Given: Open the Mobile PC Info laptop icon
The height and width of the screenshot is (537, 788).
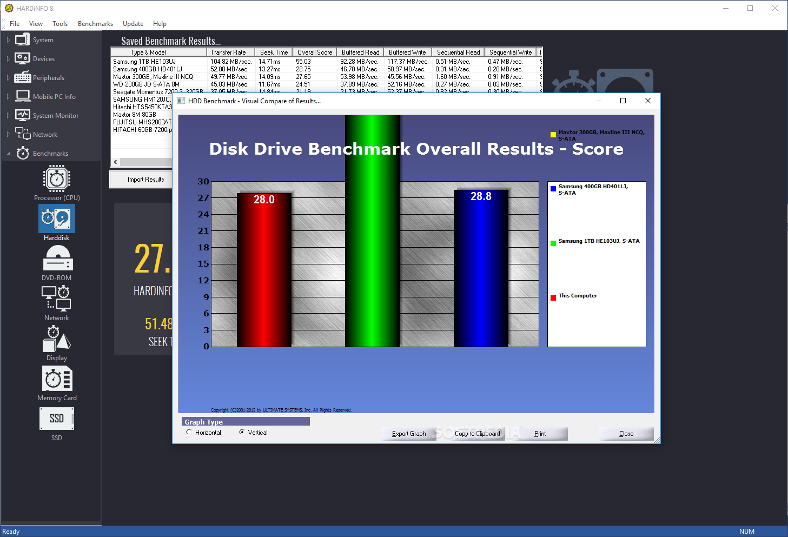Looking at the screenshot, I should 23,96.
